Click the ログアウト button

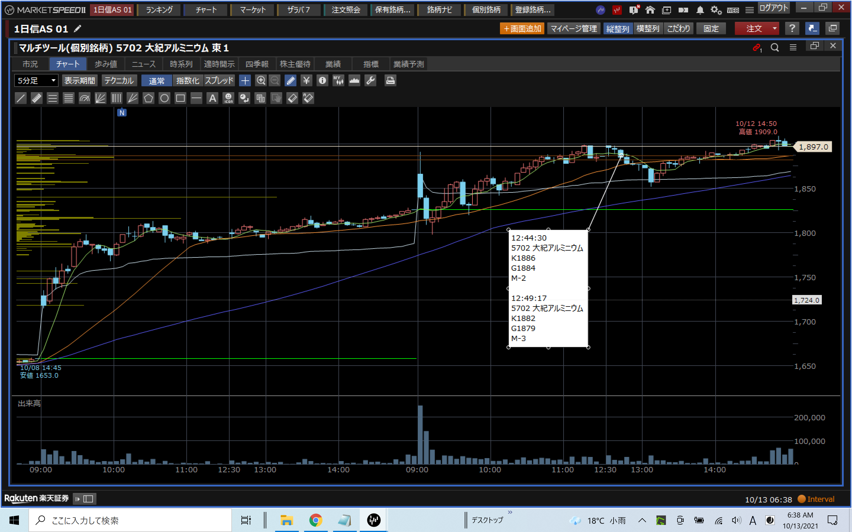click(774, 8)
